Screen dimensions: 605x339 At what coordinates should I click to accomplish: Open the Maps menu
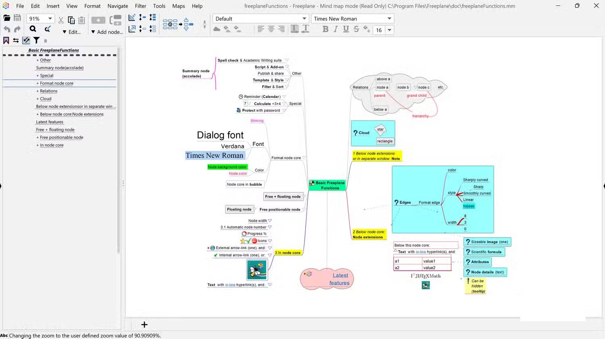178,6
